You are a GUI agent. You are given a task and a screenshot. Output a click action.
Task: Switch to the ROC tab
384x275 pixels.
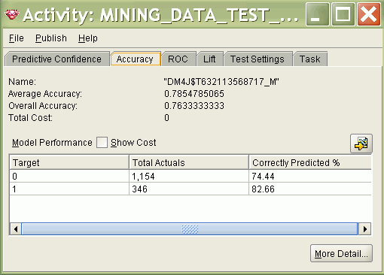pos(178,59)
